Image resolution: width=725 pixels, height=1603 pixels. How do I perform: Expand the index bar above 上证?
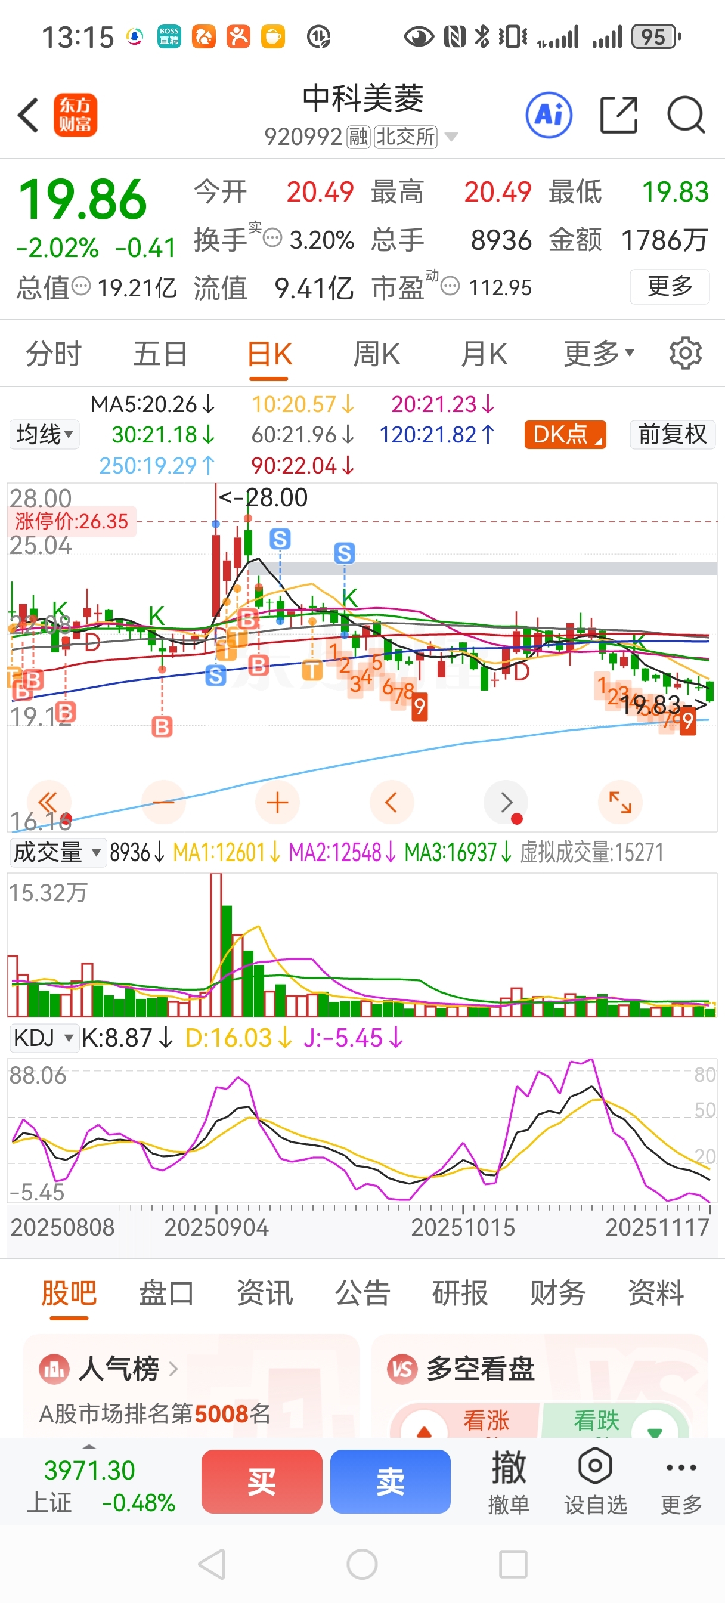point(89,1447)
